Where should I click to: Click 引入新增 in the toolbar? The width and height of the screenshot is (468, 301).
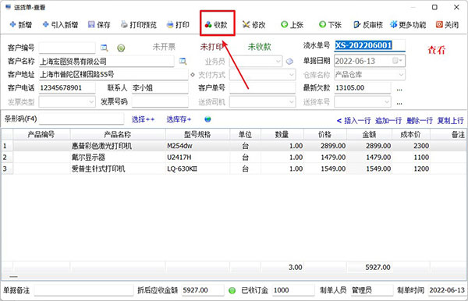coord(60,25)
